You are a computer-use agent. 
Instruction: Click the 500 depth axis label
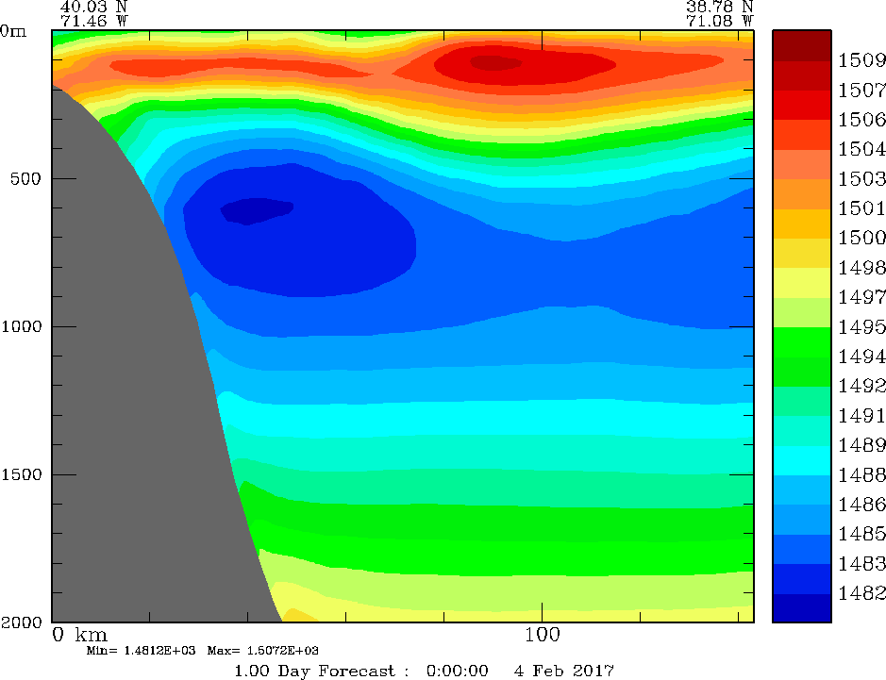[22, 179]
